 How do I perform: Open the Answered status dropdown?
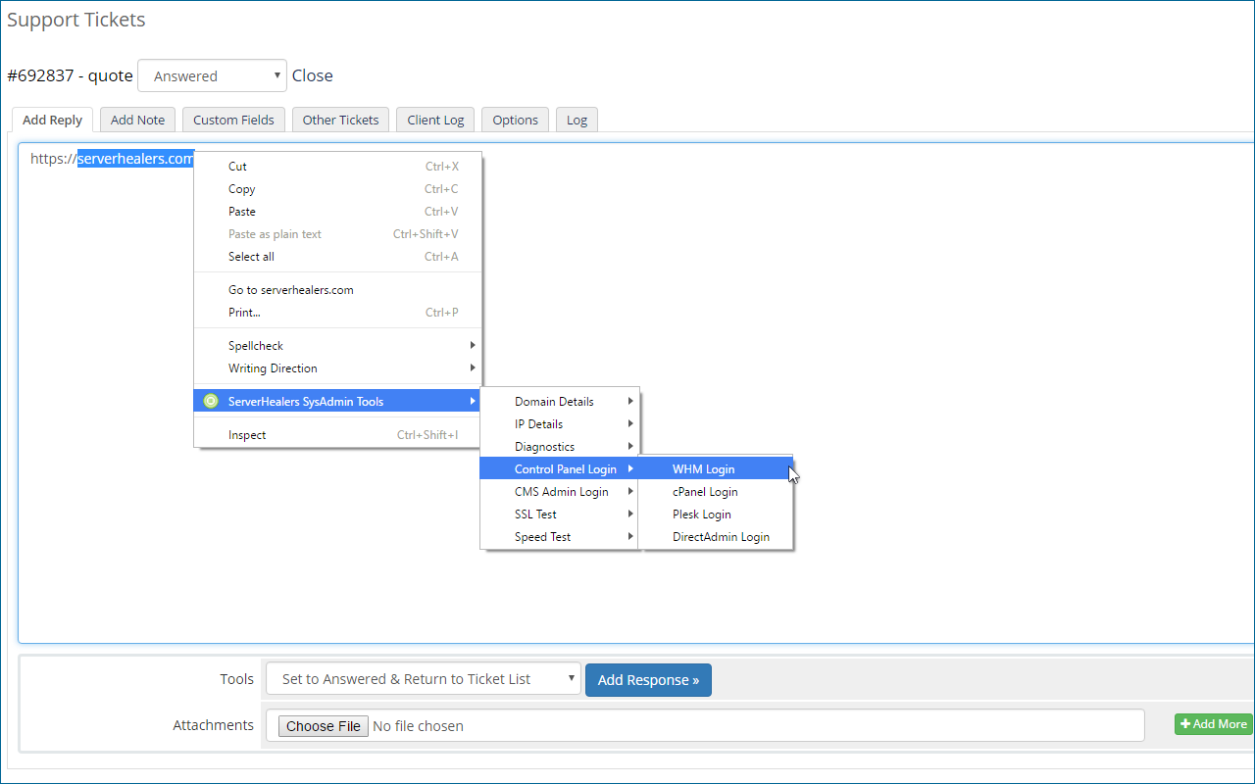pyautogui.click(x=212, y=75)
